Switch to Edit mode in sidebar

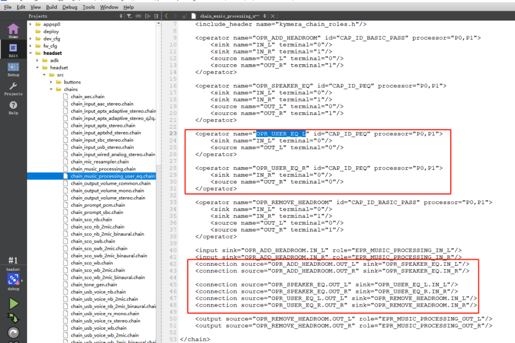pyautogui.click(x=13, y=50)
